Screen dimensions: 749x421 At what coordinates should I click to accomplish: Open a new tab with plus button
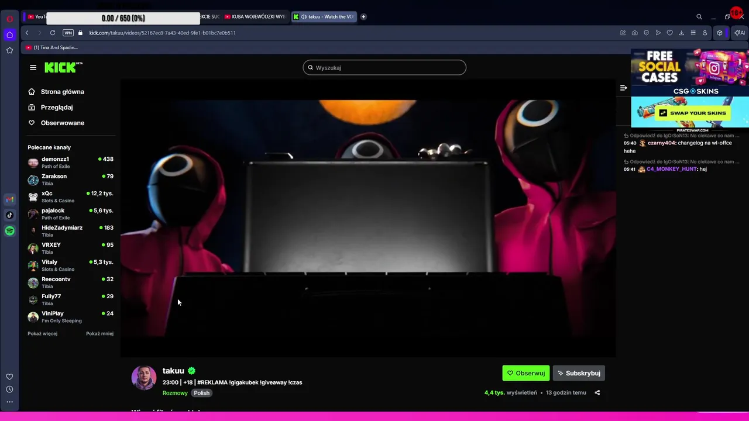363,17
